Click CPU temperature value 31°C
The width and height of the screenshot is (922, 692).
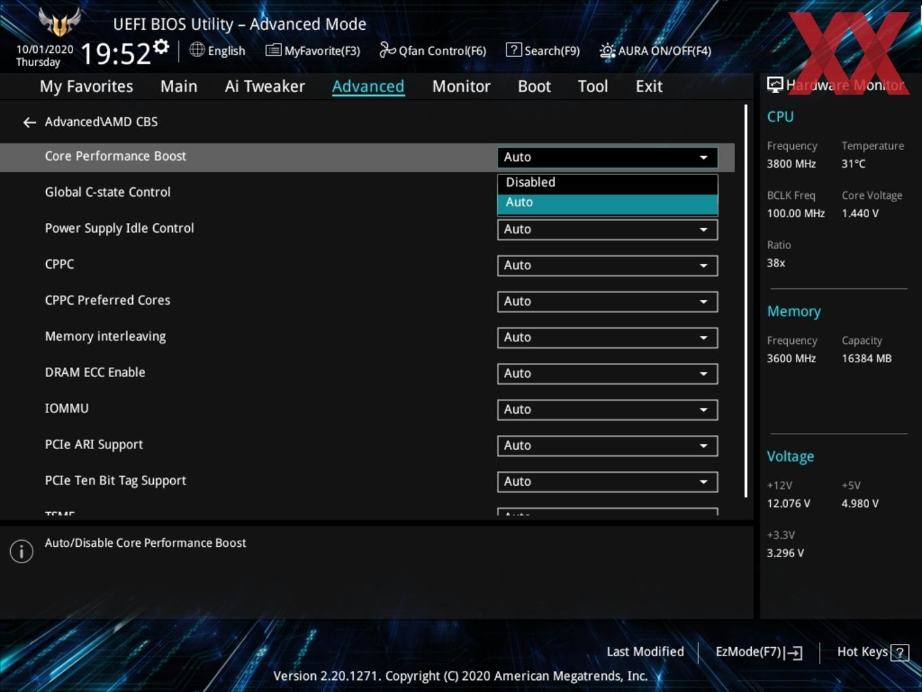(x=854, y=164)
